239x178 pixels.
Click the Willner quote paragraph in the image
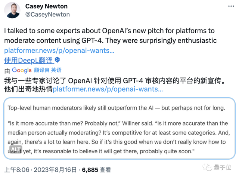pyautogui.click(x=118, y=137)
